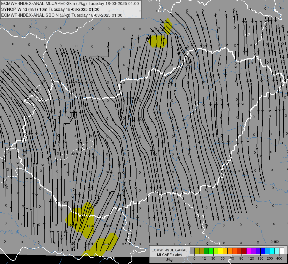Click the legend tick label "250"
The image size is (288, 264).
pyautogui.click(x=270, y=258)
